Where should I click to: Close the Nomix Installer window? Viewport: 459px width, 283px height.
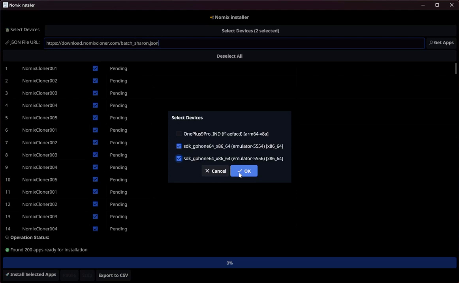451,5
